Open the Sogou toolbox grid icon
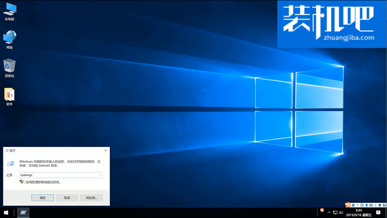The image size is (387, 218). (384, 205)
